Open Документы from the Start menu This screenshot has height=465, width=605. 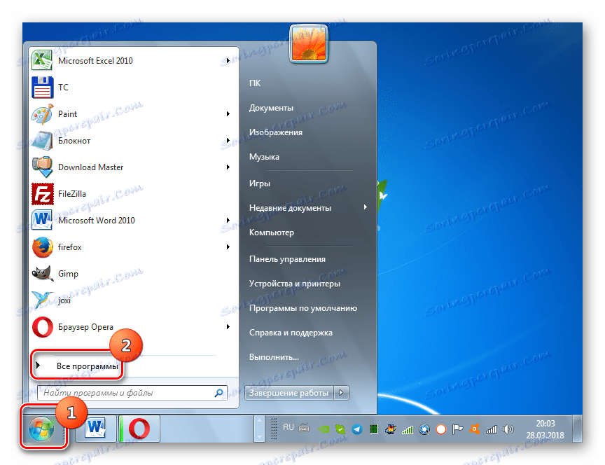point(271,108)
